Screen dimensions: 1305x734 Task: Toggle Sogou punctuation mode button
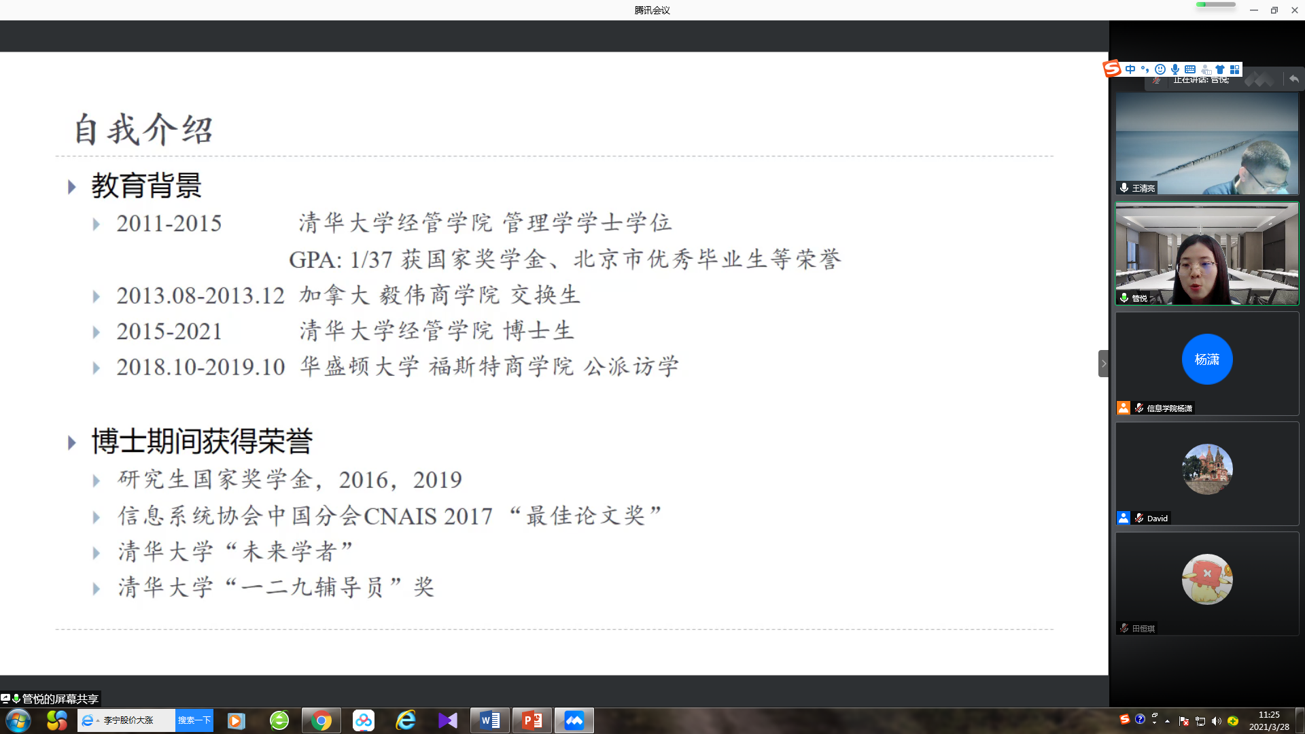click(1145, 69)
